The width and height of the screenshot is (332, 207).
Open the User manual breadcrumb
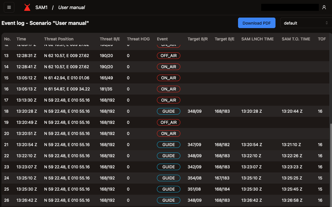(x=71, y=7)
